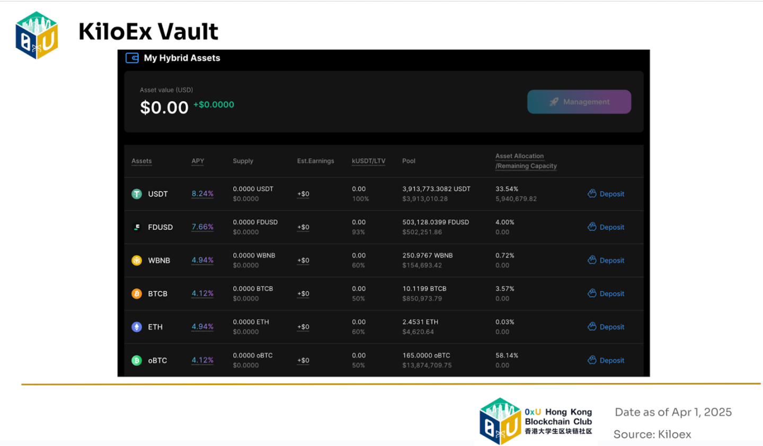Click the Pool column header
The image size is (763, 446).
tap(409, 161)
